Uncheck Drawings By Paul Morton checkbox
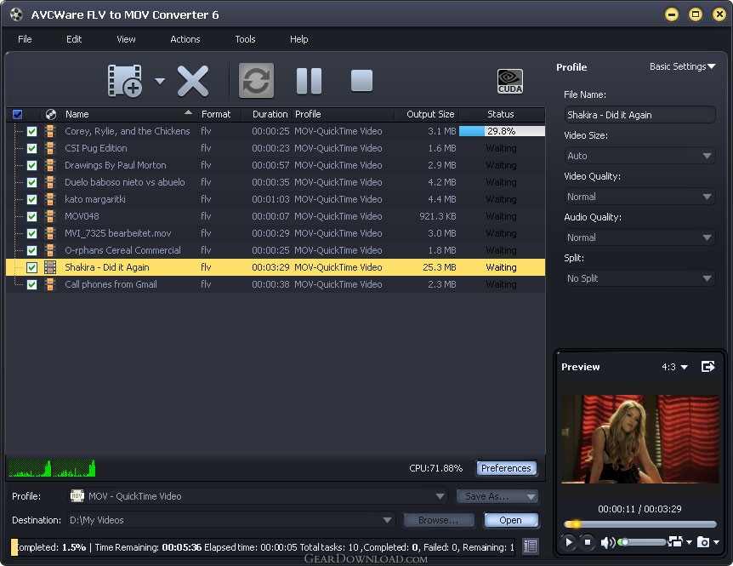This screenshot has height=566, width=733. point(31,166)
